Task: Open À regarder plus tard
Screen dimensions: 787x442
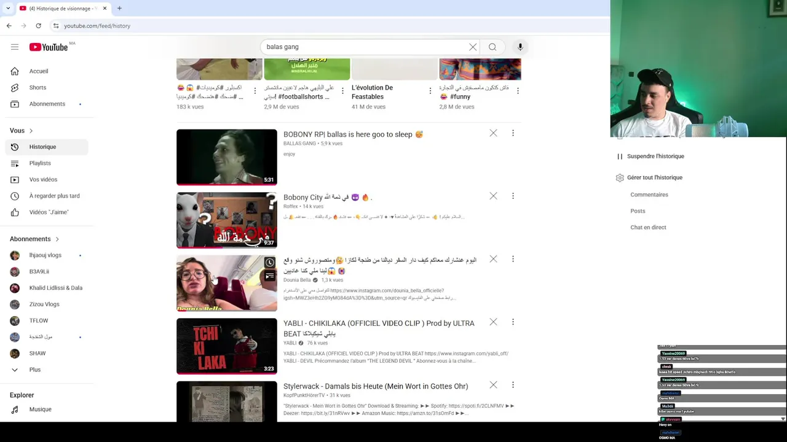Action: 47,196
